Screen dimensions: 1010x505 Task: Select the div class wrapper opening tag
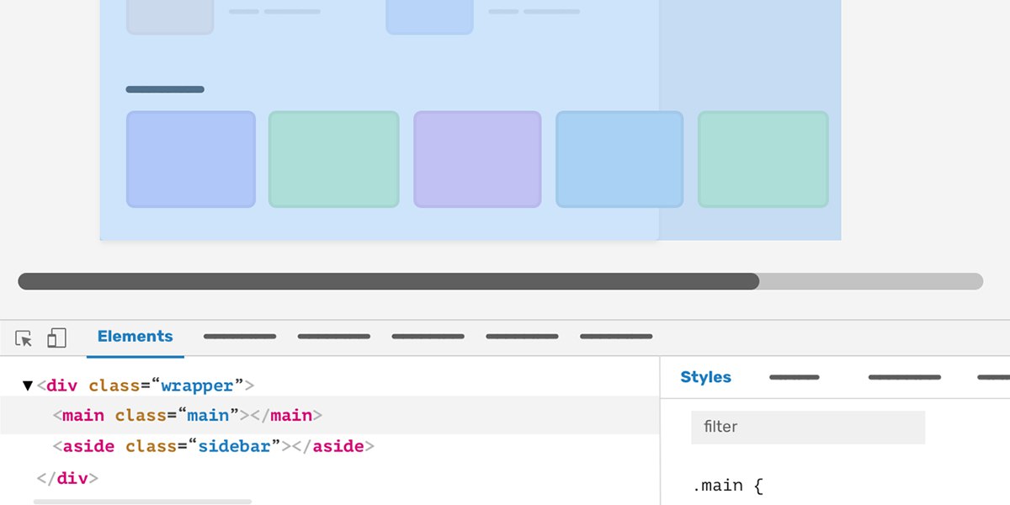[146, 385]
